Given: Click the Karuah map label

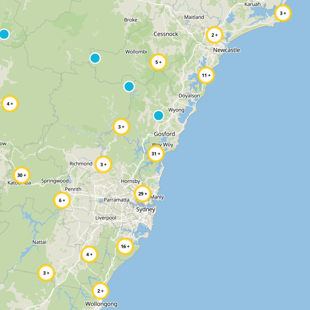Looking at the screenshot, I should pyautogui.click(x=253, y=4).
